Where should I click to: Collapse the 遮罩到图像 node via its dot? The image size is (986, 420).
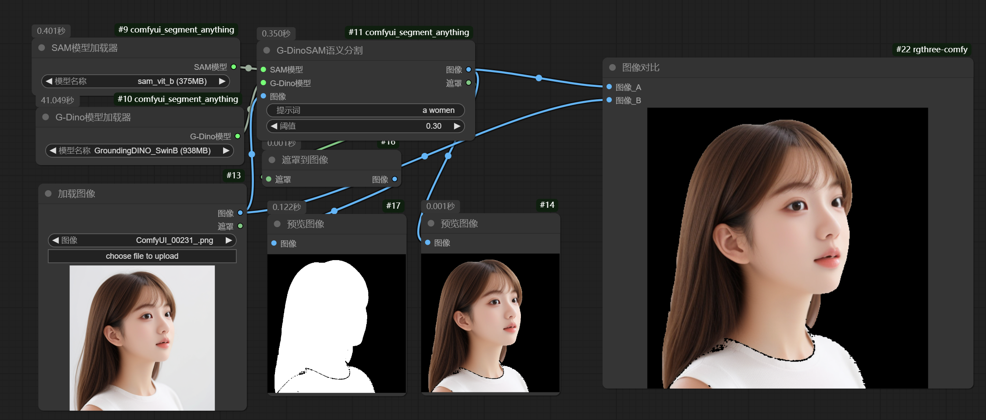[272, 160]
